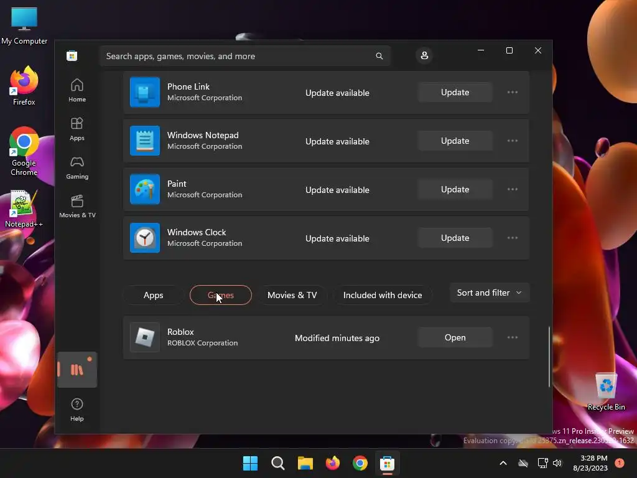Click the Microsoft Store logo icon
This screenshot has width=637, height=478.
(x=72, y=55)
